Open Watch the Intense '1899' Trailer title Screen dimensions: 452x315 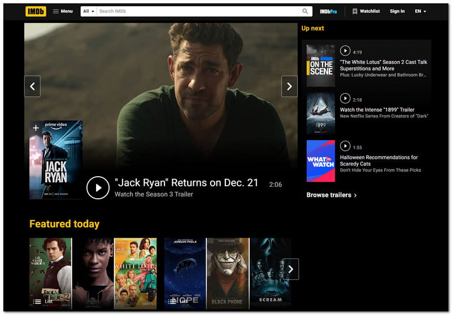click(x=377, y=110)
